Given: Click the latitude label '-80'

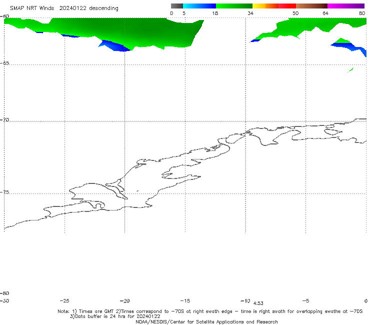Looking at the screenshot, I should point(4,293).
